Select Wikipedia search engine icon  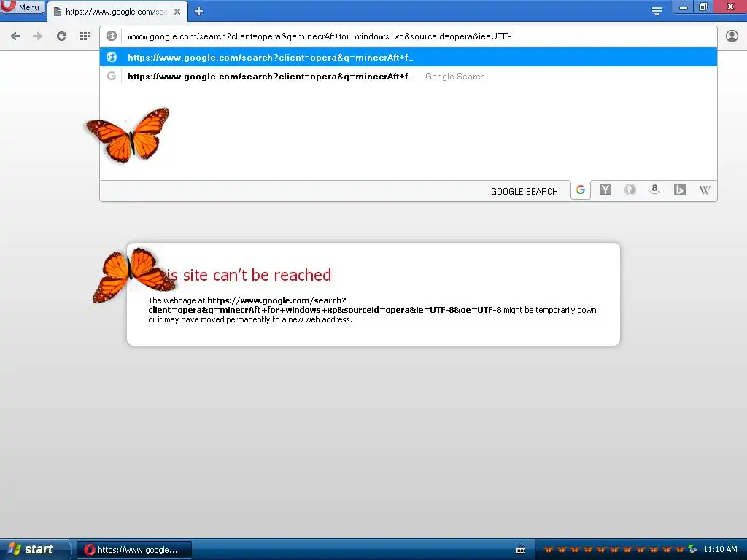coord(705,190)
